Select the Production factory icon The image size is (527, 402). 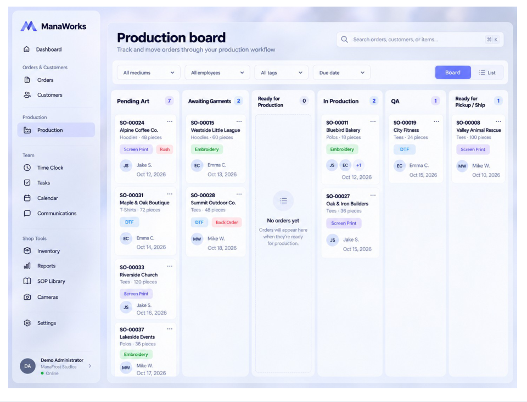point(27,130)
